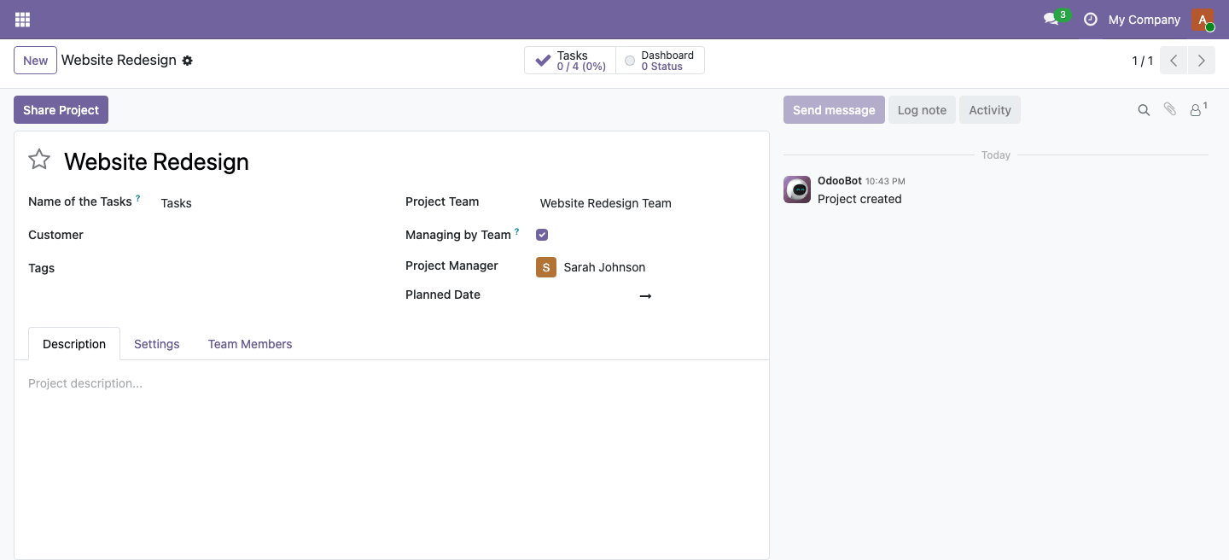Show followers icon in chatter

coord(1198,109)
